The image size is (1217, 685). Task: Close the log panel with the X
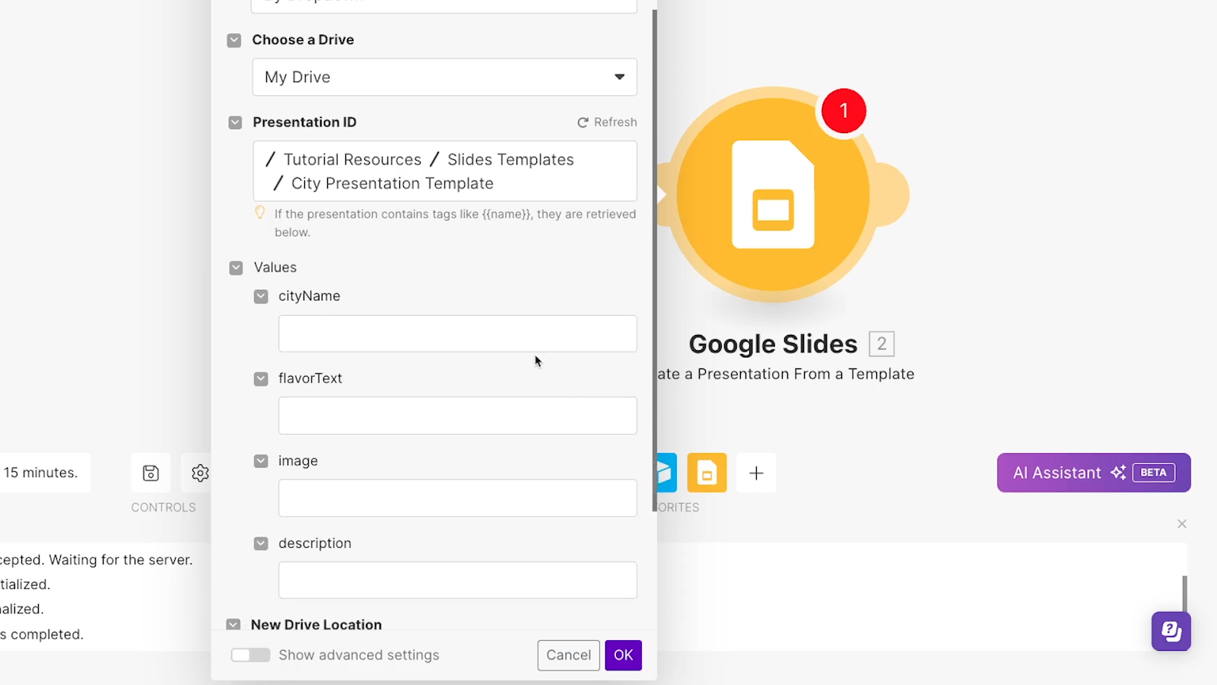(1182, 524)
